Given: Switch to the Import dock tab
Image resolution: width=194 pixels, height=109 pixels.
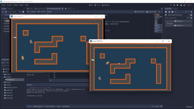Looking at the screenshot, I should pyautogui.click(x=10, y=8).
